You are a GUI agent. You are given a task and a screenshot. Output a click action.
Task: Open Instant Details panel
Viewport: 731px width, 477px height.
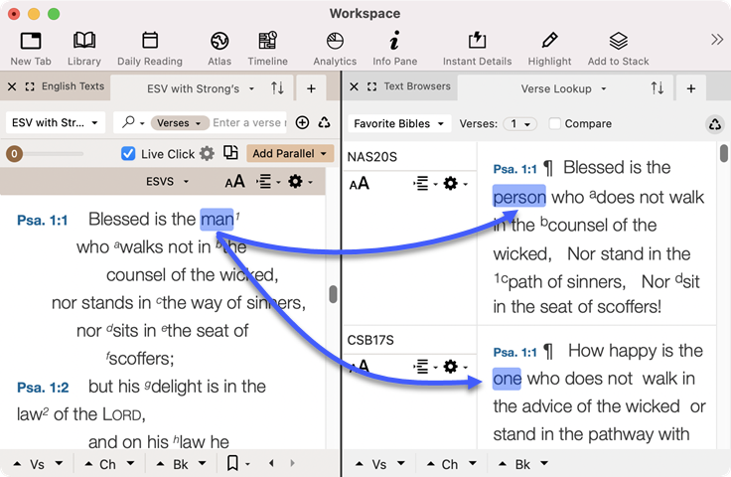click(477, 47)
